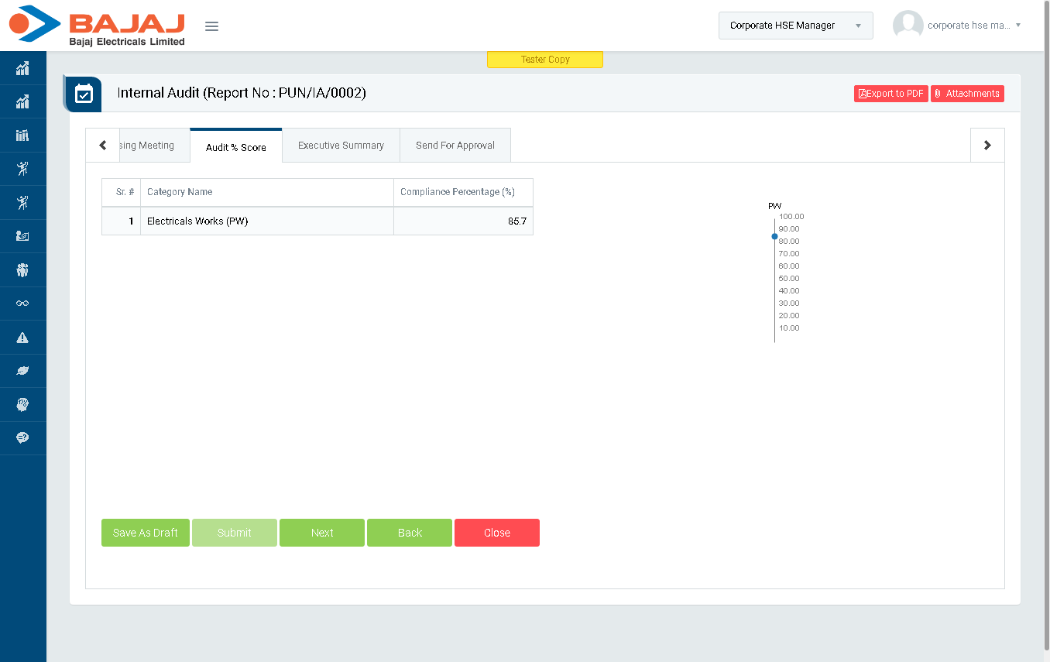Screen dimensions: 1050x662
Task: Select the eyeglasses sidebar icon
Action: point(22,304)
